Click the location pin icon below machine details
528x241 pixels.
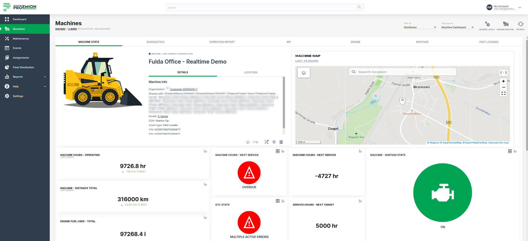[x=274, y=142]
